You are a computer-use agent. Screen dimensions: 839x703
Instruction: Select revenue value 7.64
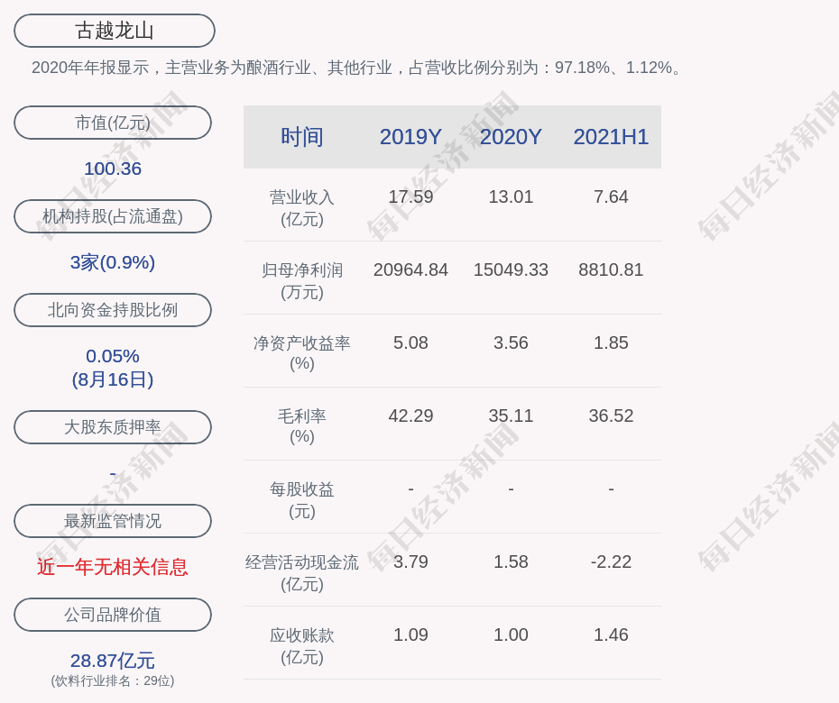point(611,196)
